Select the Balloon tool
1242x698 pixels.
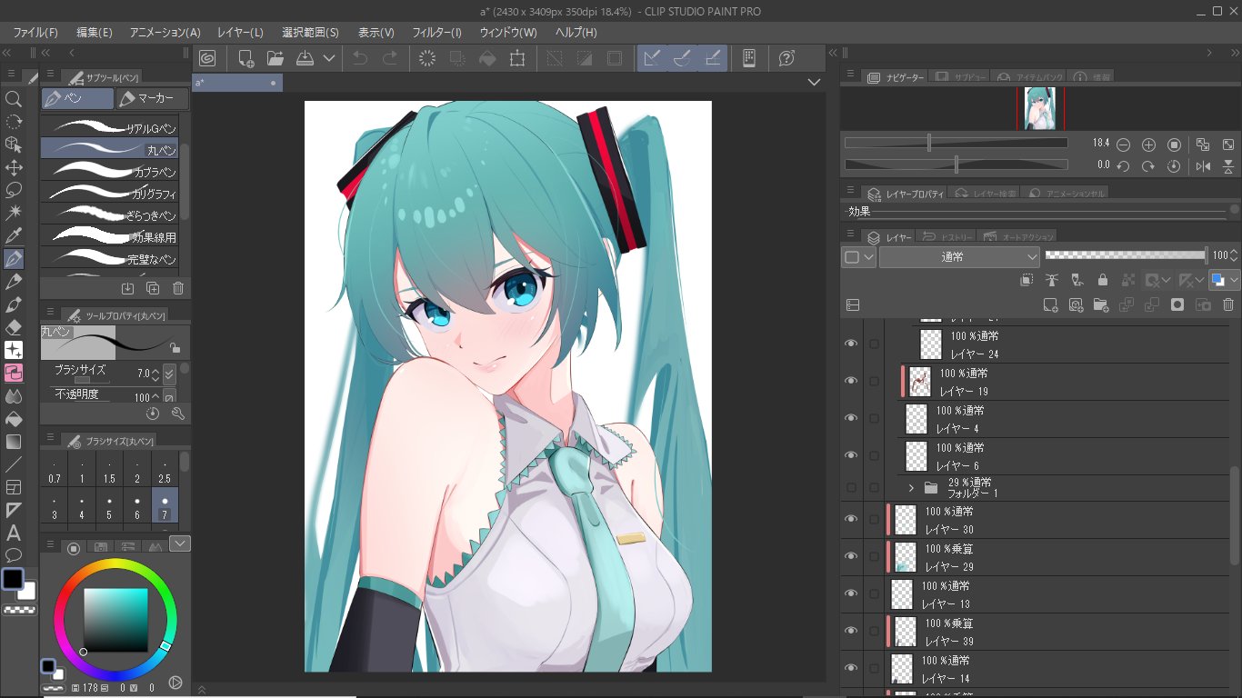14,555
